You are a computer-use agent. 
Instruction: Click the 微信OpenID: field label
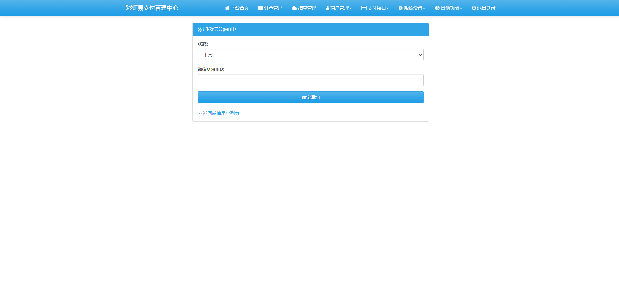[x=211, y=69]
